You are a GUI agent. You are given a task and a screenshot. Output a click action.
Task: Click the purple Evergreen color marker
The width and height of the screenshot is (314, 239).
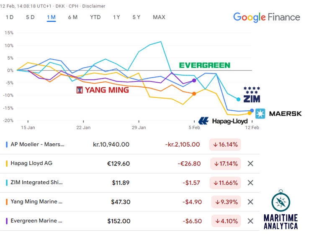tap(7, 221)
